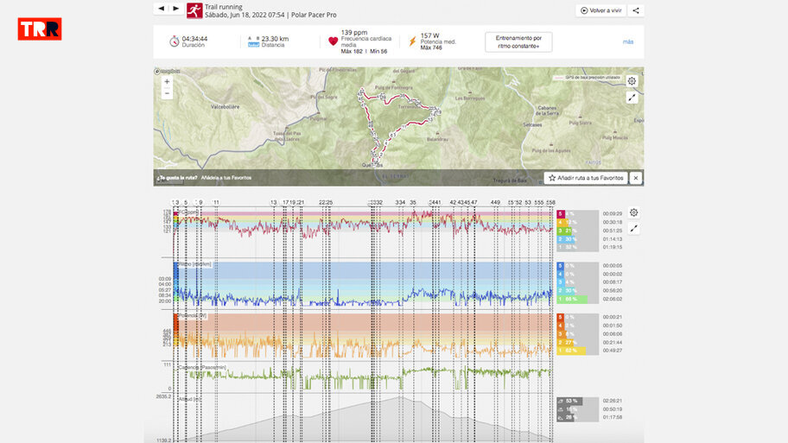This screenshot has height=443, width=788.
Task: Click the power zone time 00:49:27
Action: (x=613, y=351)
